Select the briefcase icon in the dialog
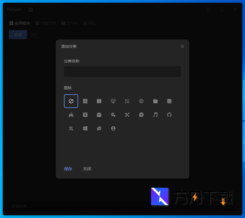 (99, 115)
